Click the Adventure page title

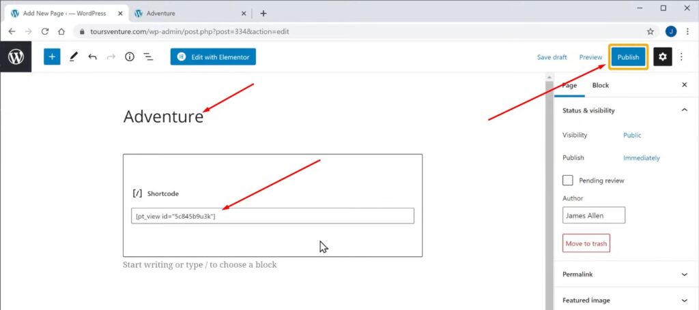tap(163, 117)
